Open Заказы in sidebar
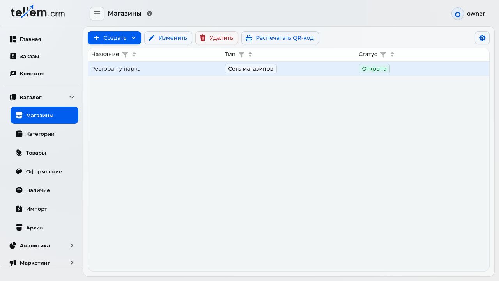Screen dimensions: 499x281 coord(41,56)
